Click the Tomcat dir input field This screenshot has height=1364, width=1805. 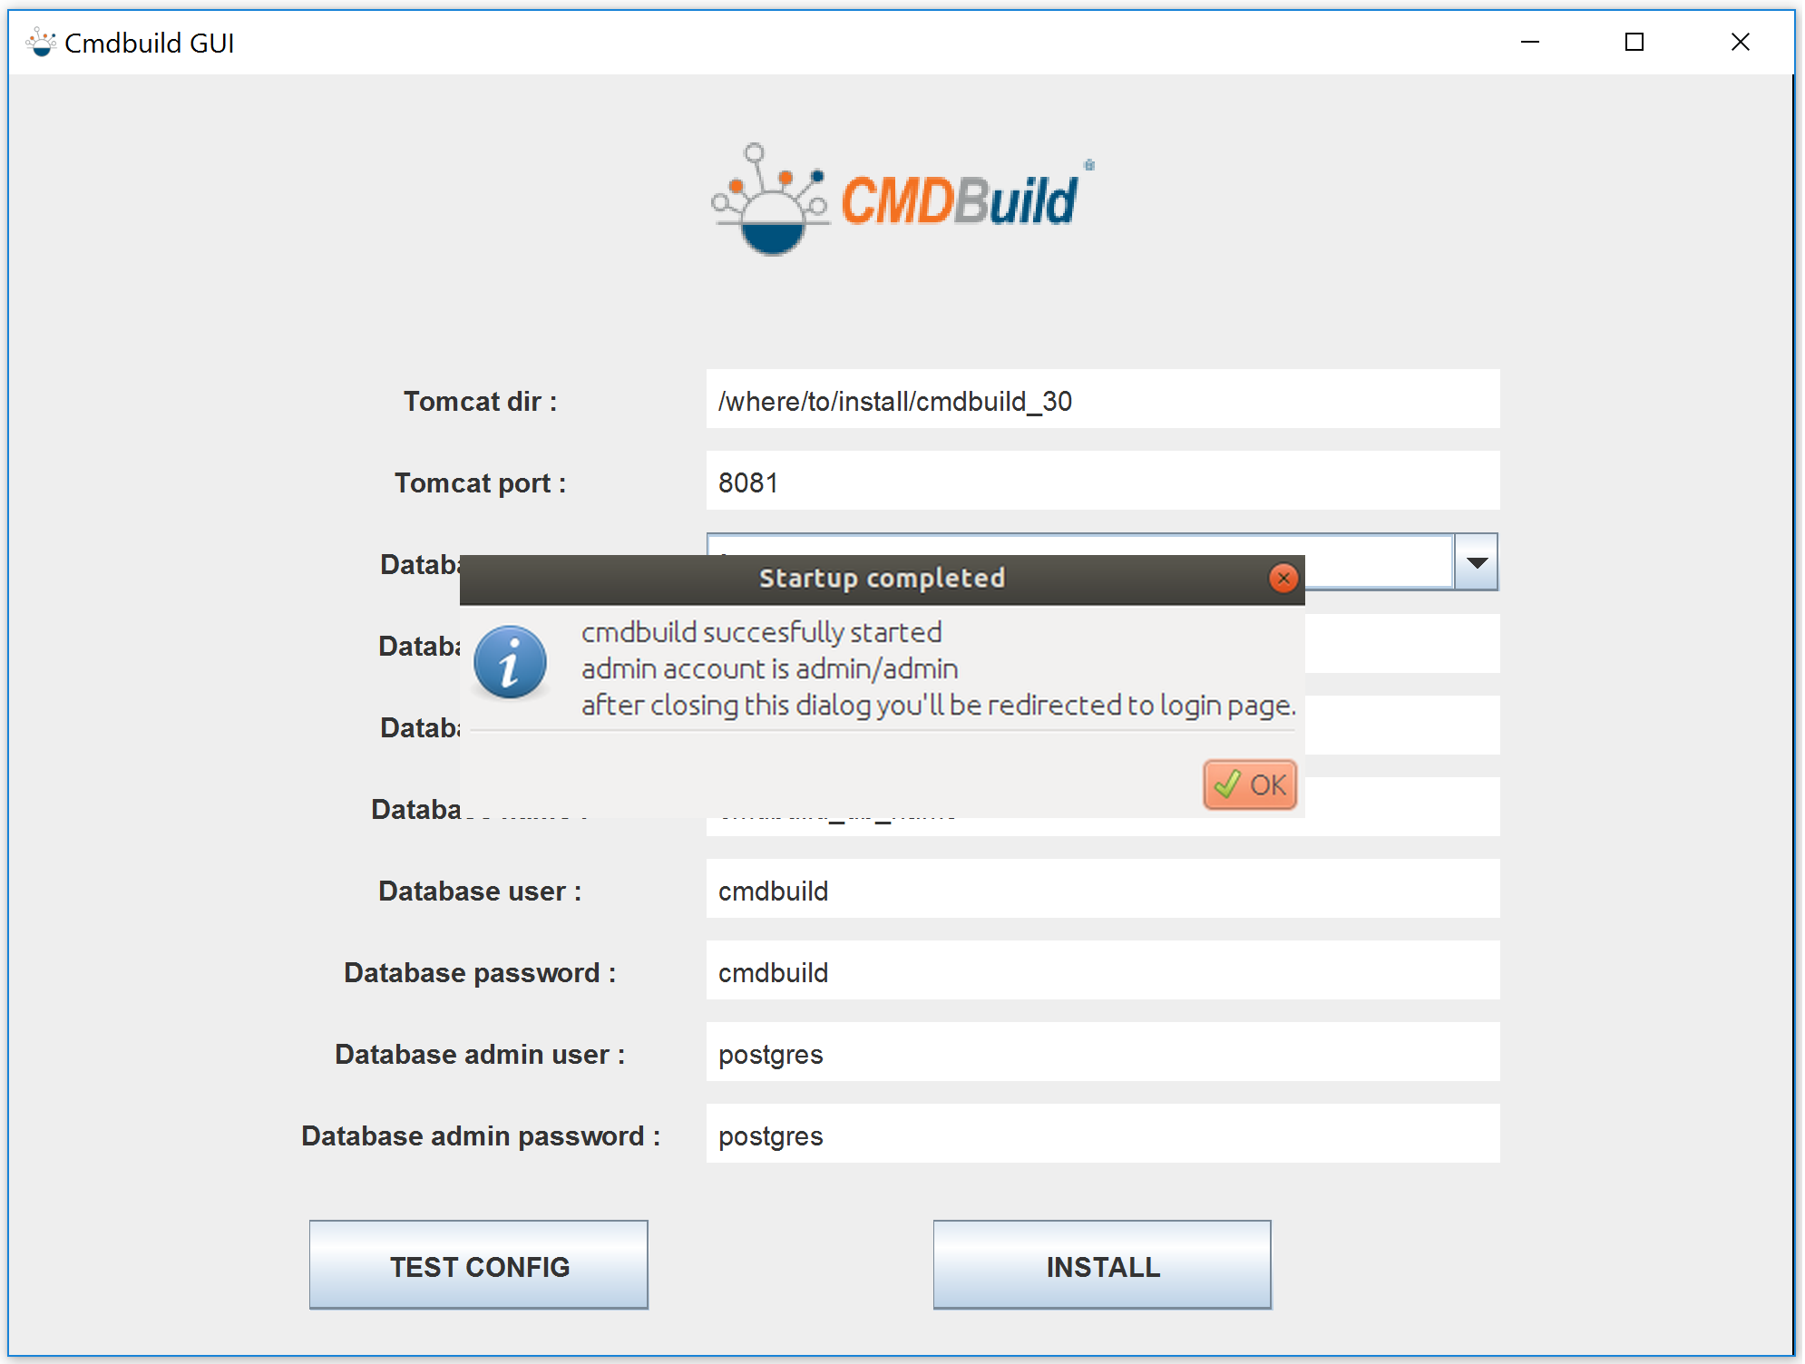tap(1102, 400)
